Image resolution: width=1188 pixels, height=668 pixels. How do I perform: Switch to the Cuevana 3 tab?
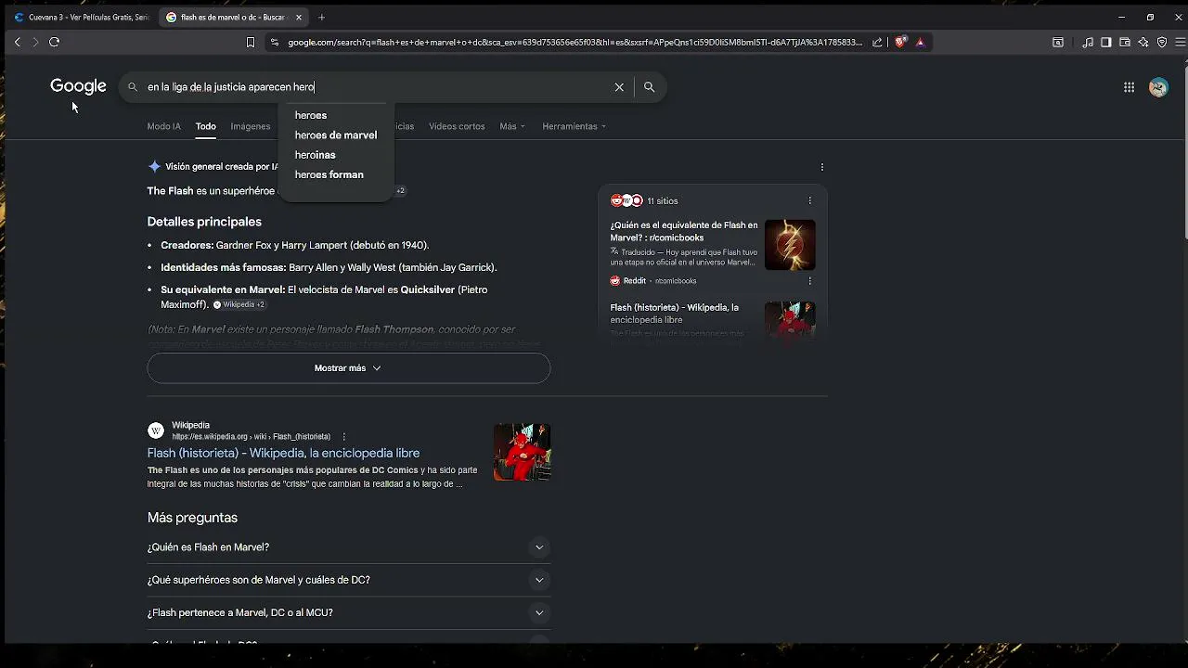pyautogui.click(x=81, y=17)
